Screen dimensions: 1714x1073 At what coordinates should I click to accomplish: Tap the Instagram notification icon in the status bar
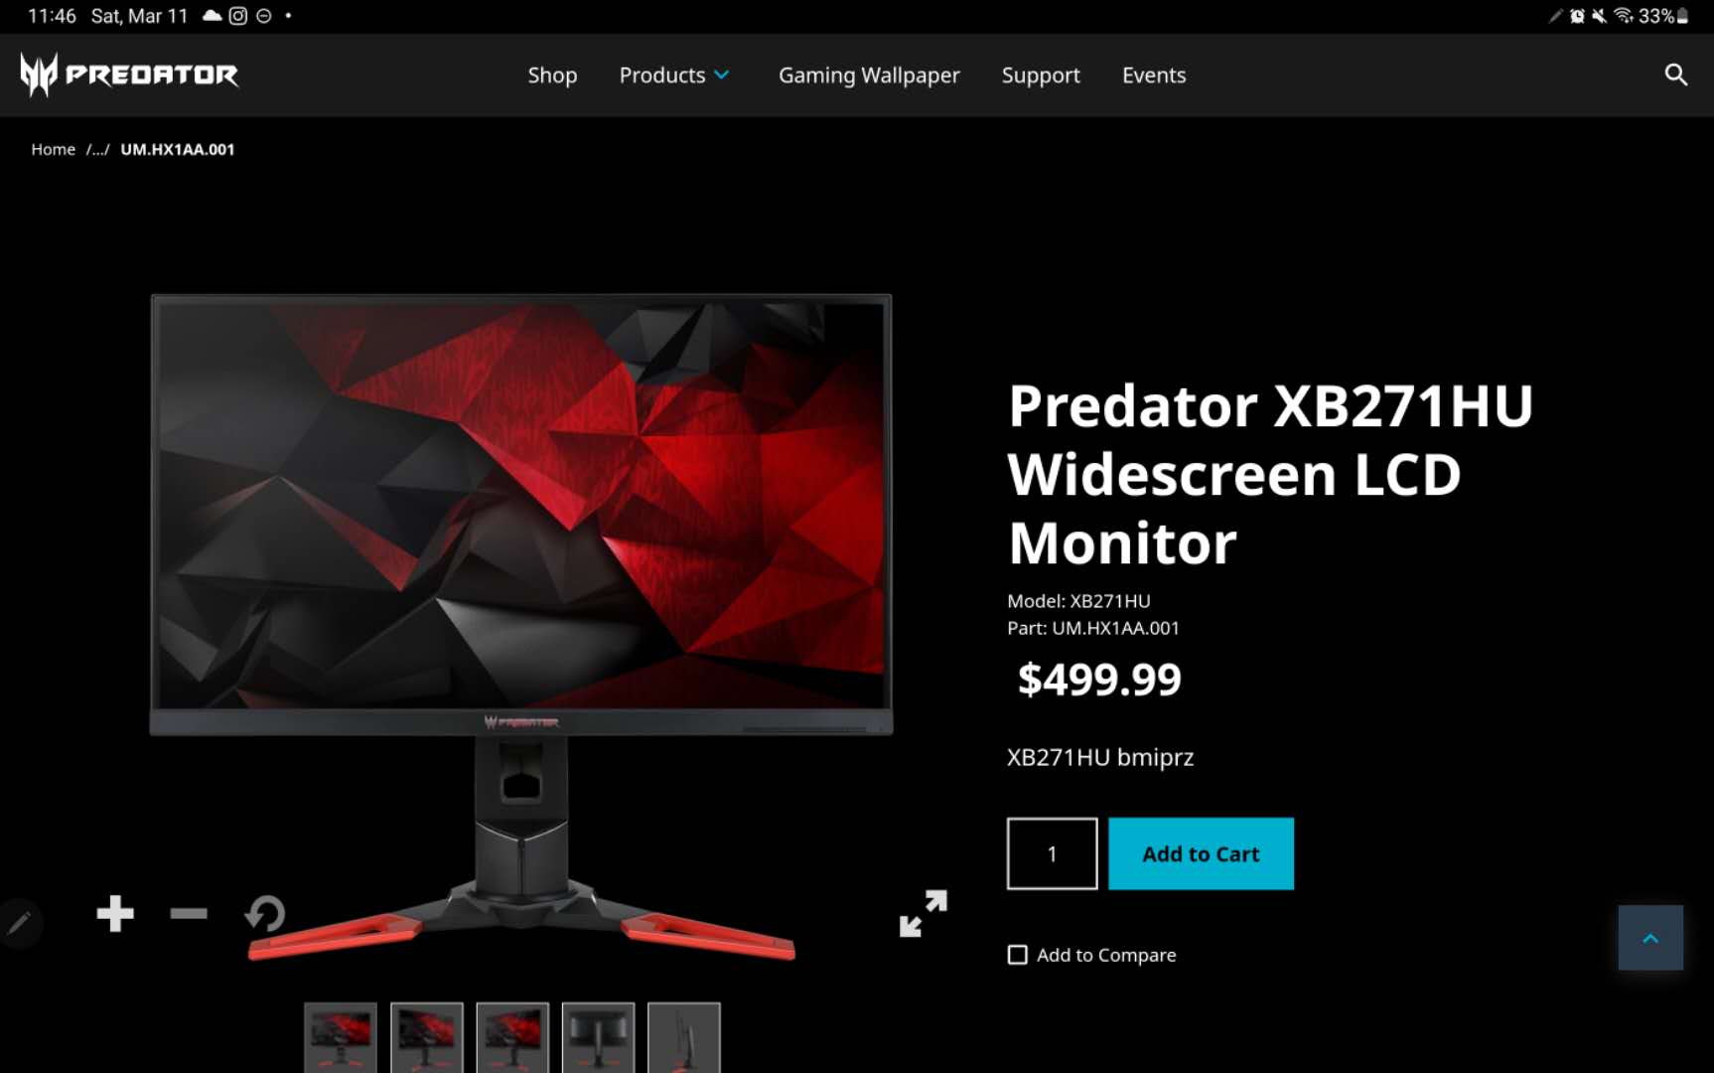coord(238,16)
